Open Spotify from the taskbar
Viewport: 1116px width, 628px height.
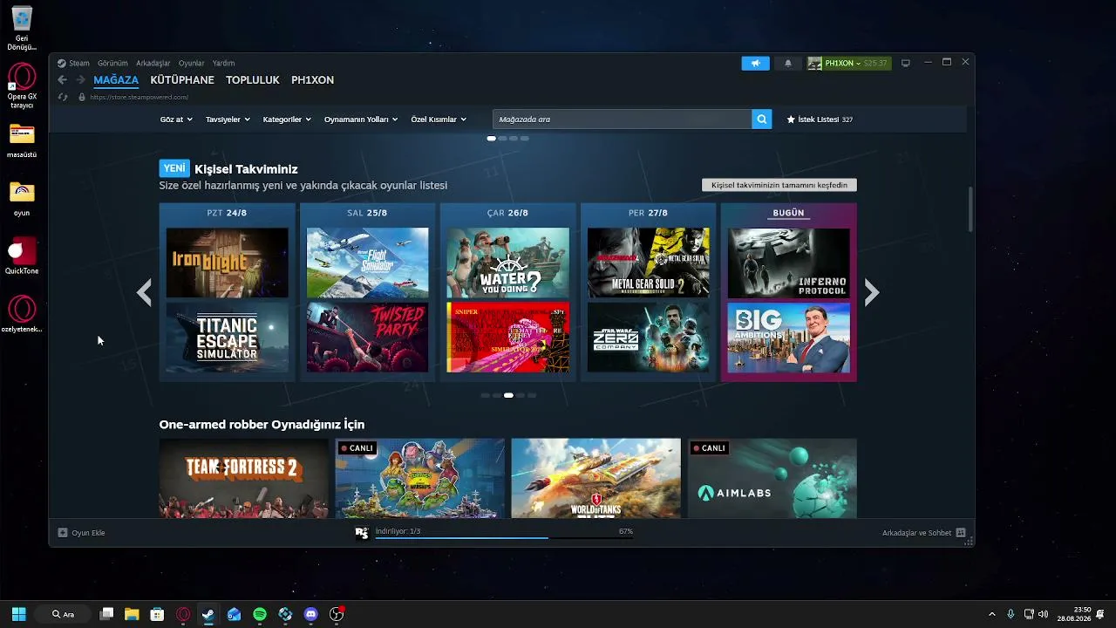click(260, 614)
